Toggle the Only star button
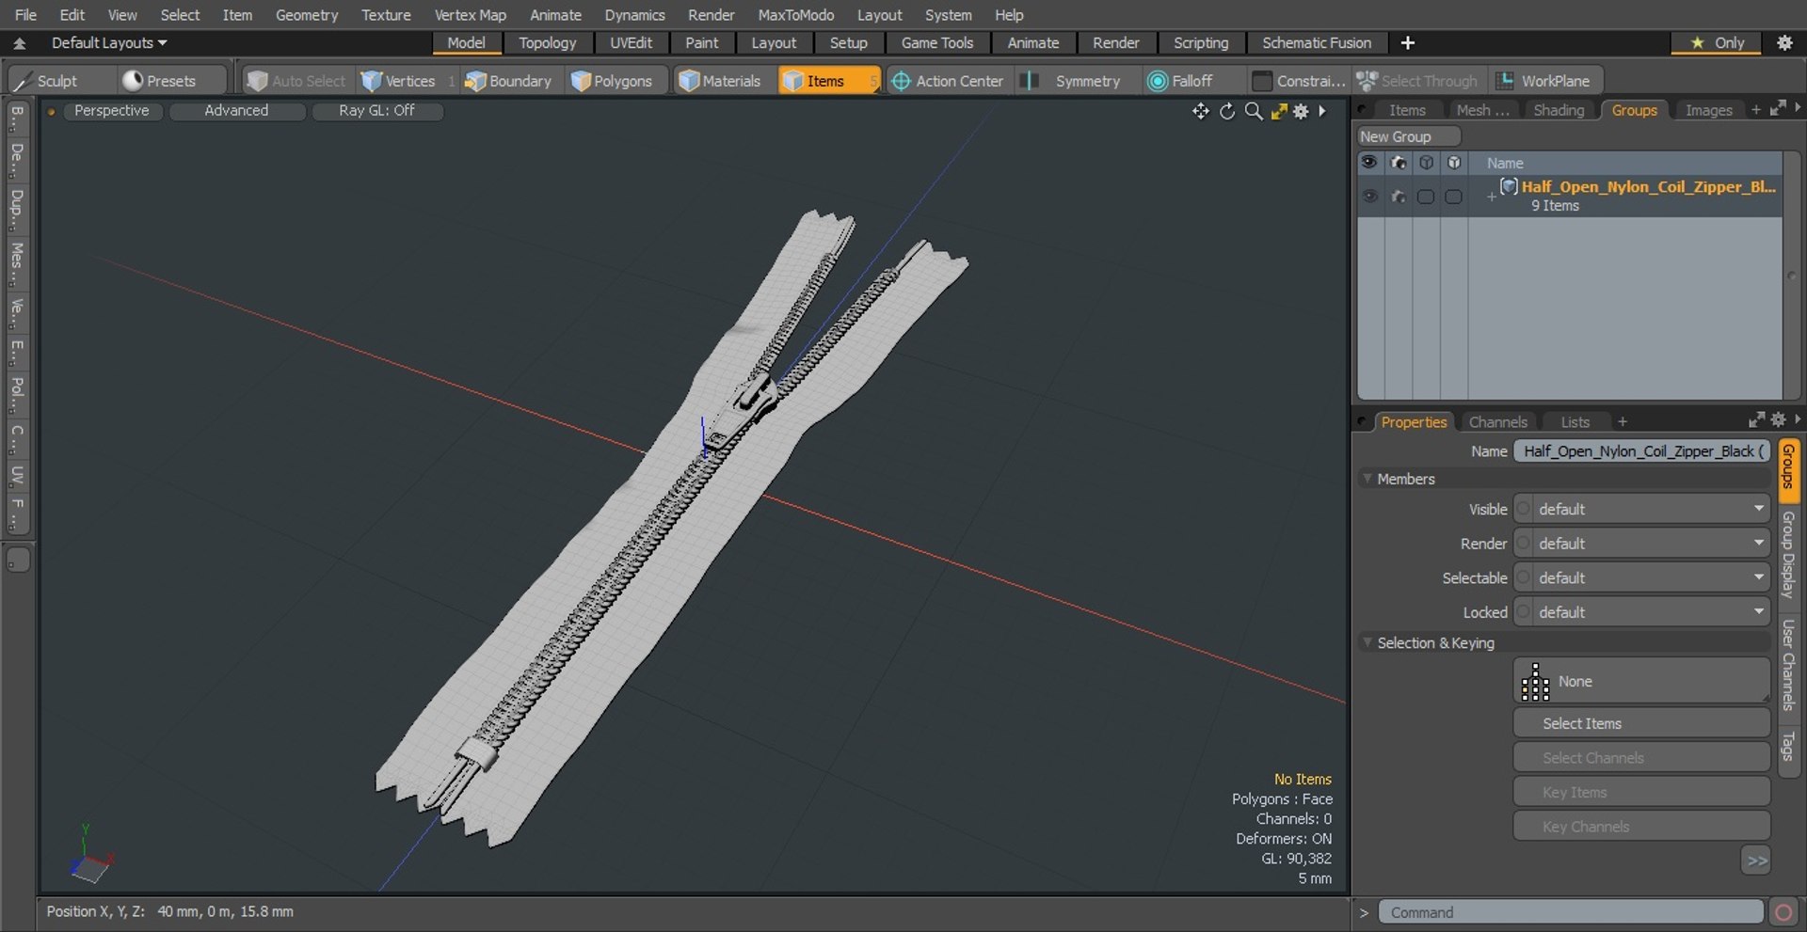 coord(1716,42)
